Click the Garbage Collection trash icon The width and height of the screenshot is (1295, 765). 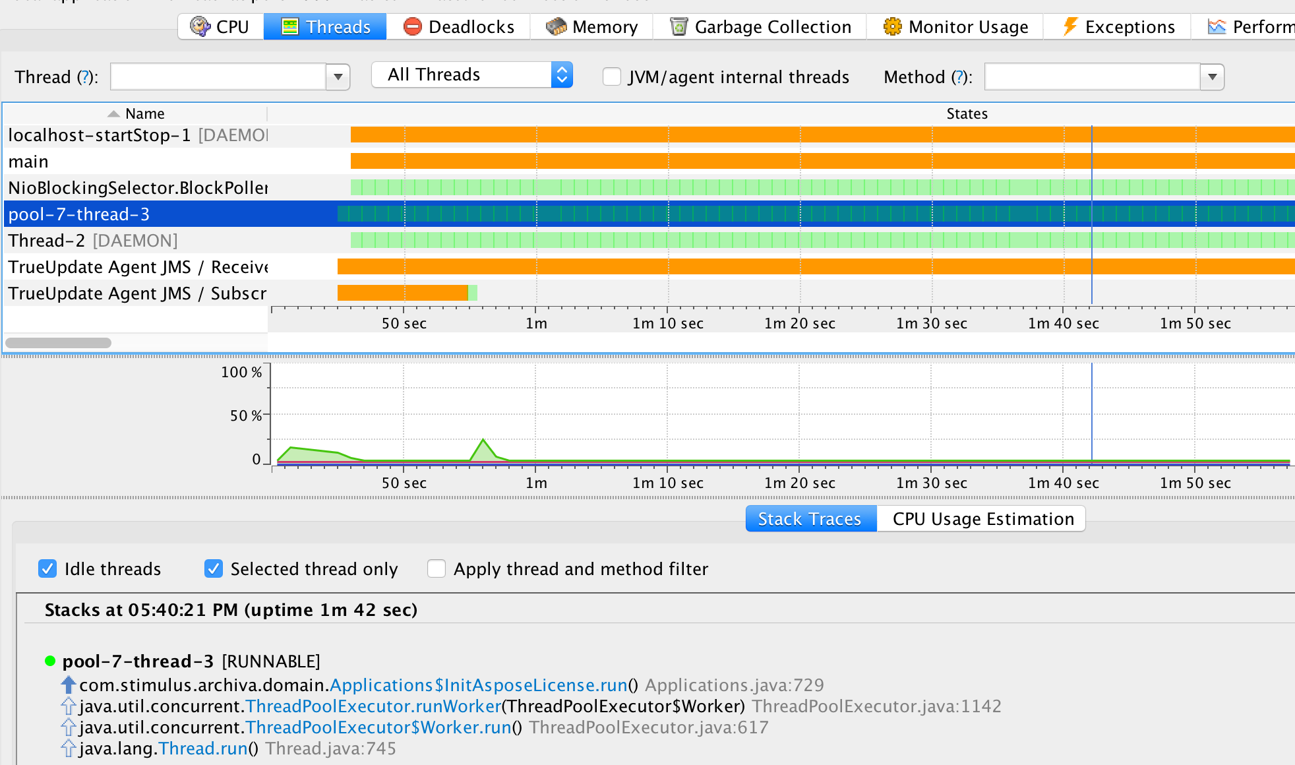click(x=678, y=26)
